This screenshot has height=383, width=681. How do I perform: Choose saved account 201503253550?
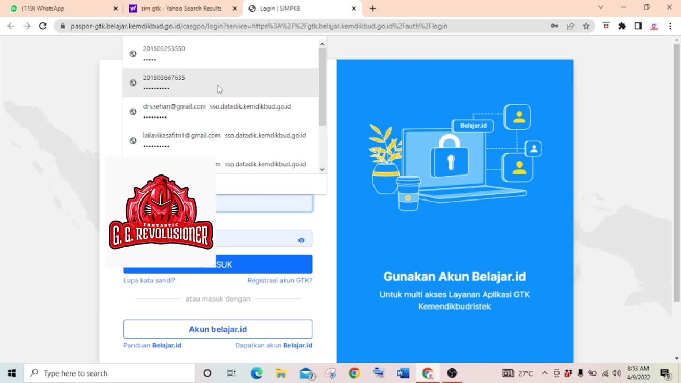click(x=220, y=53)
